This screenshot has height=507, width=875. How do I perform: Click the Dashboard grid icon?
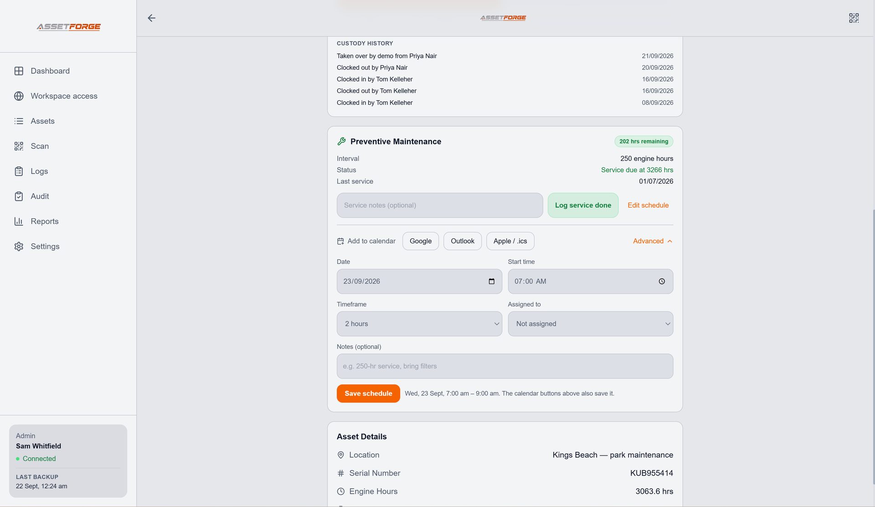(x=19, y=71)
